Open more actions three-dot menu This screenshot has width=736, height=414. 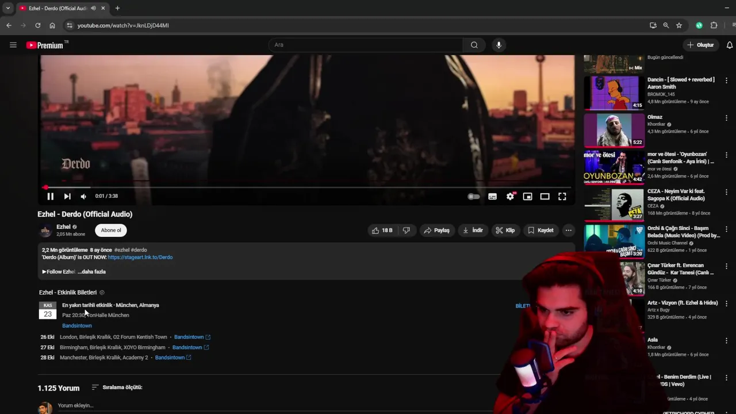click(x=568, y=230)
